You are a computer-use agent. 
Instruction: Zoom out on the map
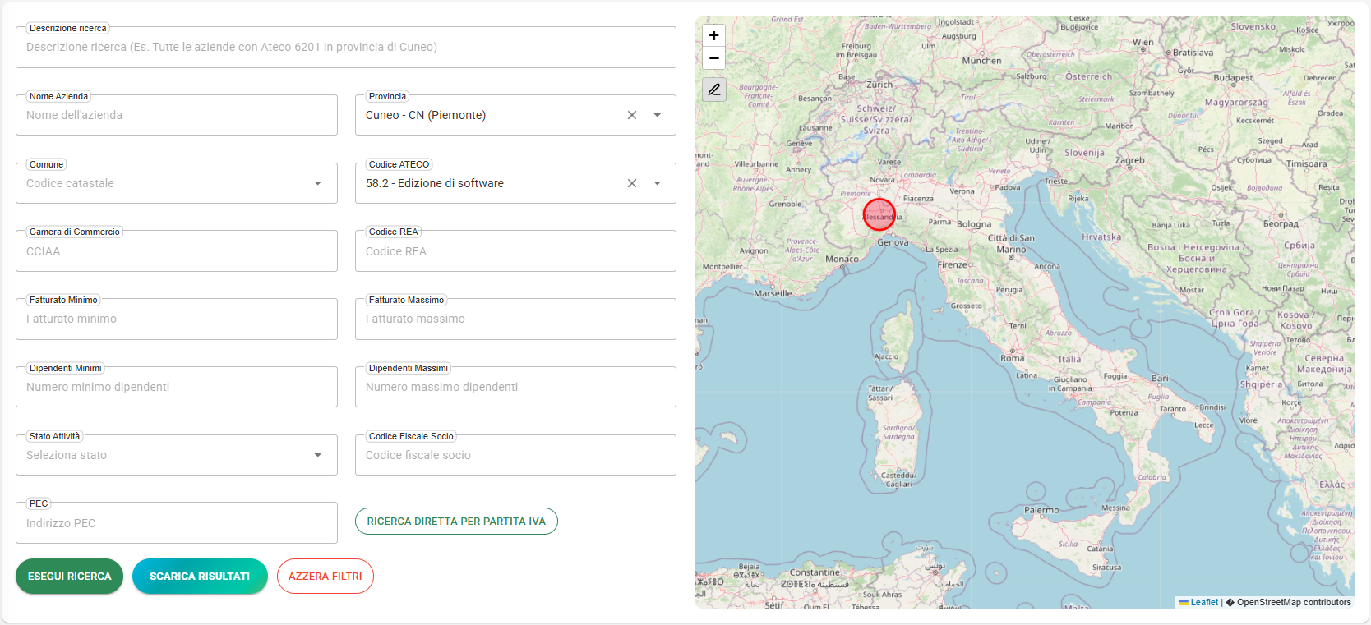713,58
